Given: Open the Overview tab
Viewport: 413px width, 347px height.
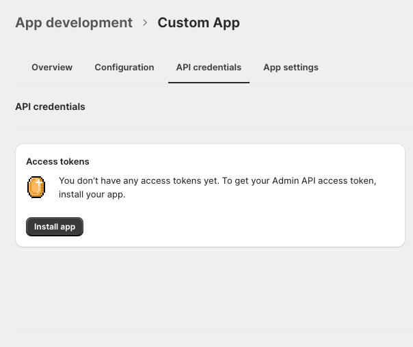Looking at the screenshot, I should click(52, 68).
